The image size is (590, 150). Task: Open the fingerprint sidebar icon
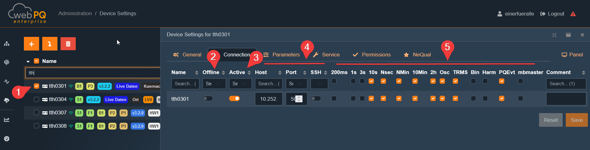pyautogui.click(x=7, y=62)
